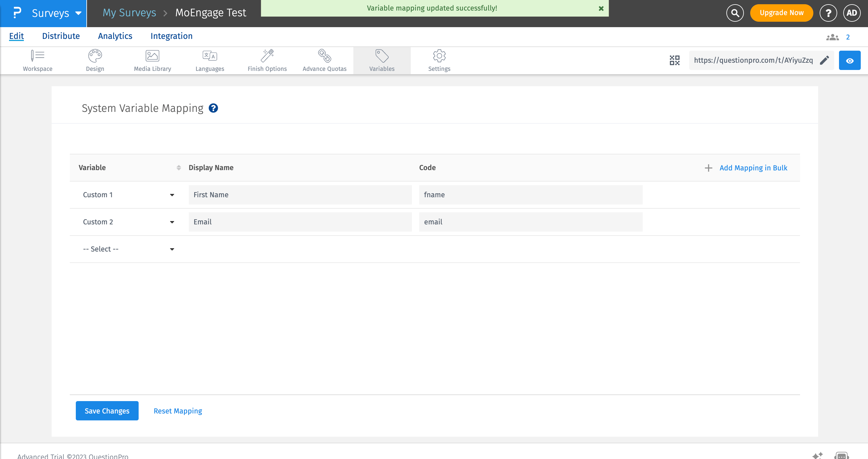This screenshot has width=868, height=459.
Task: Switch to the Analytics tab
Action: 115,36
